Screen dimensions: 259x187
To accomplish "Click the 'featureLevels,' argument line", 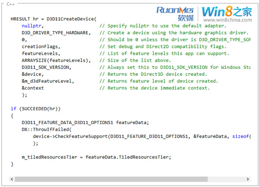I will (x=41, y=53).
